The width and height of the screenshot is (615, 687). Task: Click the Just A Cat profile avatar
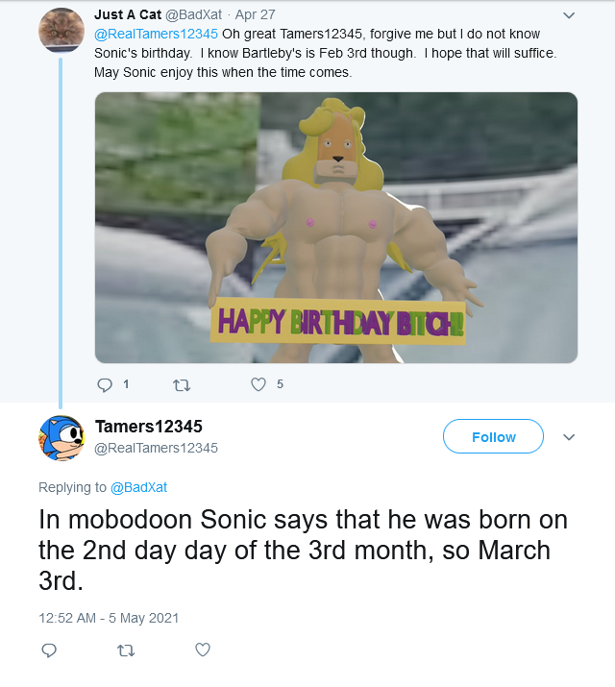(x=61, y=30)
